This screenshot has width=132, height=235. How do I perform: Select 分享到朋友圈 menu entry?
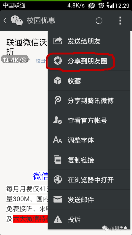tap(89, 61)
